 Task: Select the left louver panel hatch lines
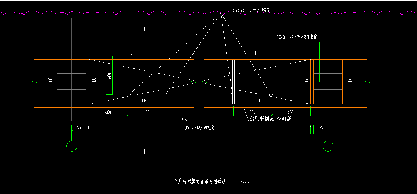coord(72,82)
